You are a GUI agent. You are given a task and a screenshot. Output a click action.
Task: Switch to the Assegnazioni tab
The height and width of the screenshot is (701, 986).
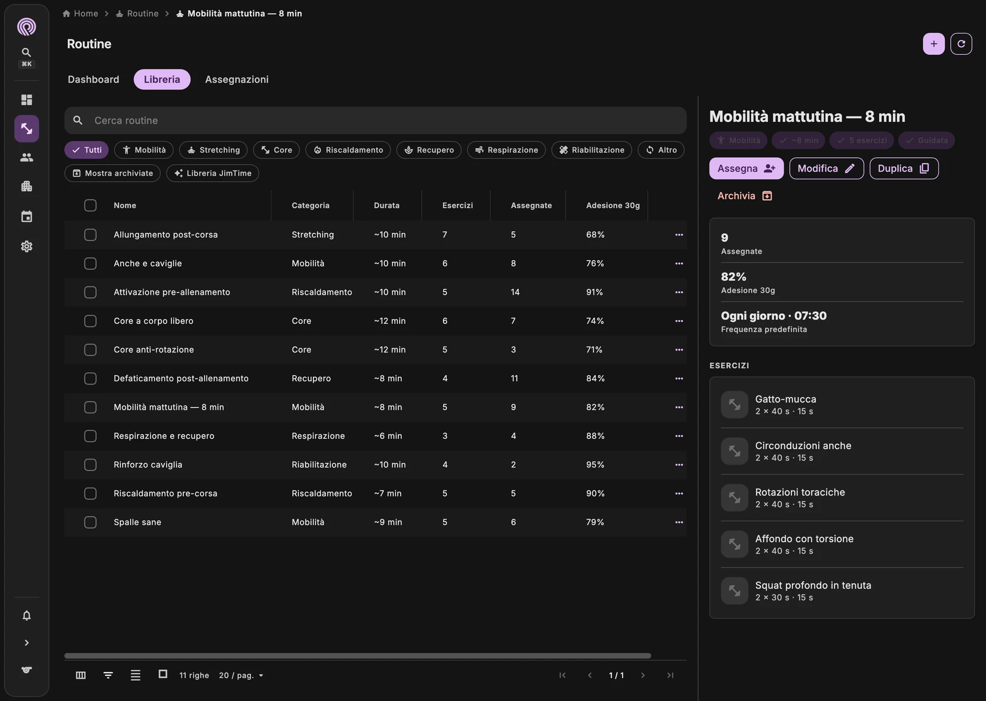click(x=237, y=79)
